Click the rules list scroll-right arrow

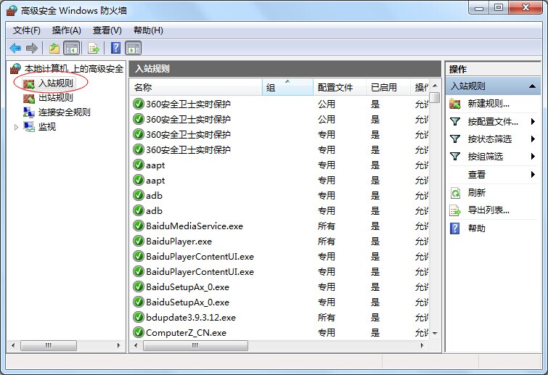pos(422,346)
